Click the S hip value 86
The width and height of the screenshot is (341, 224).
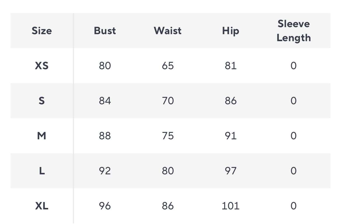point(231,101)
